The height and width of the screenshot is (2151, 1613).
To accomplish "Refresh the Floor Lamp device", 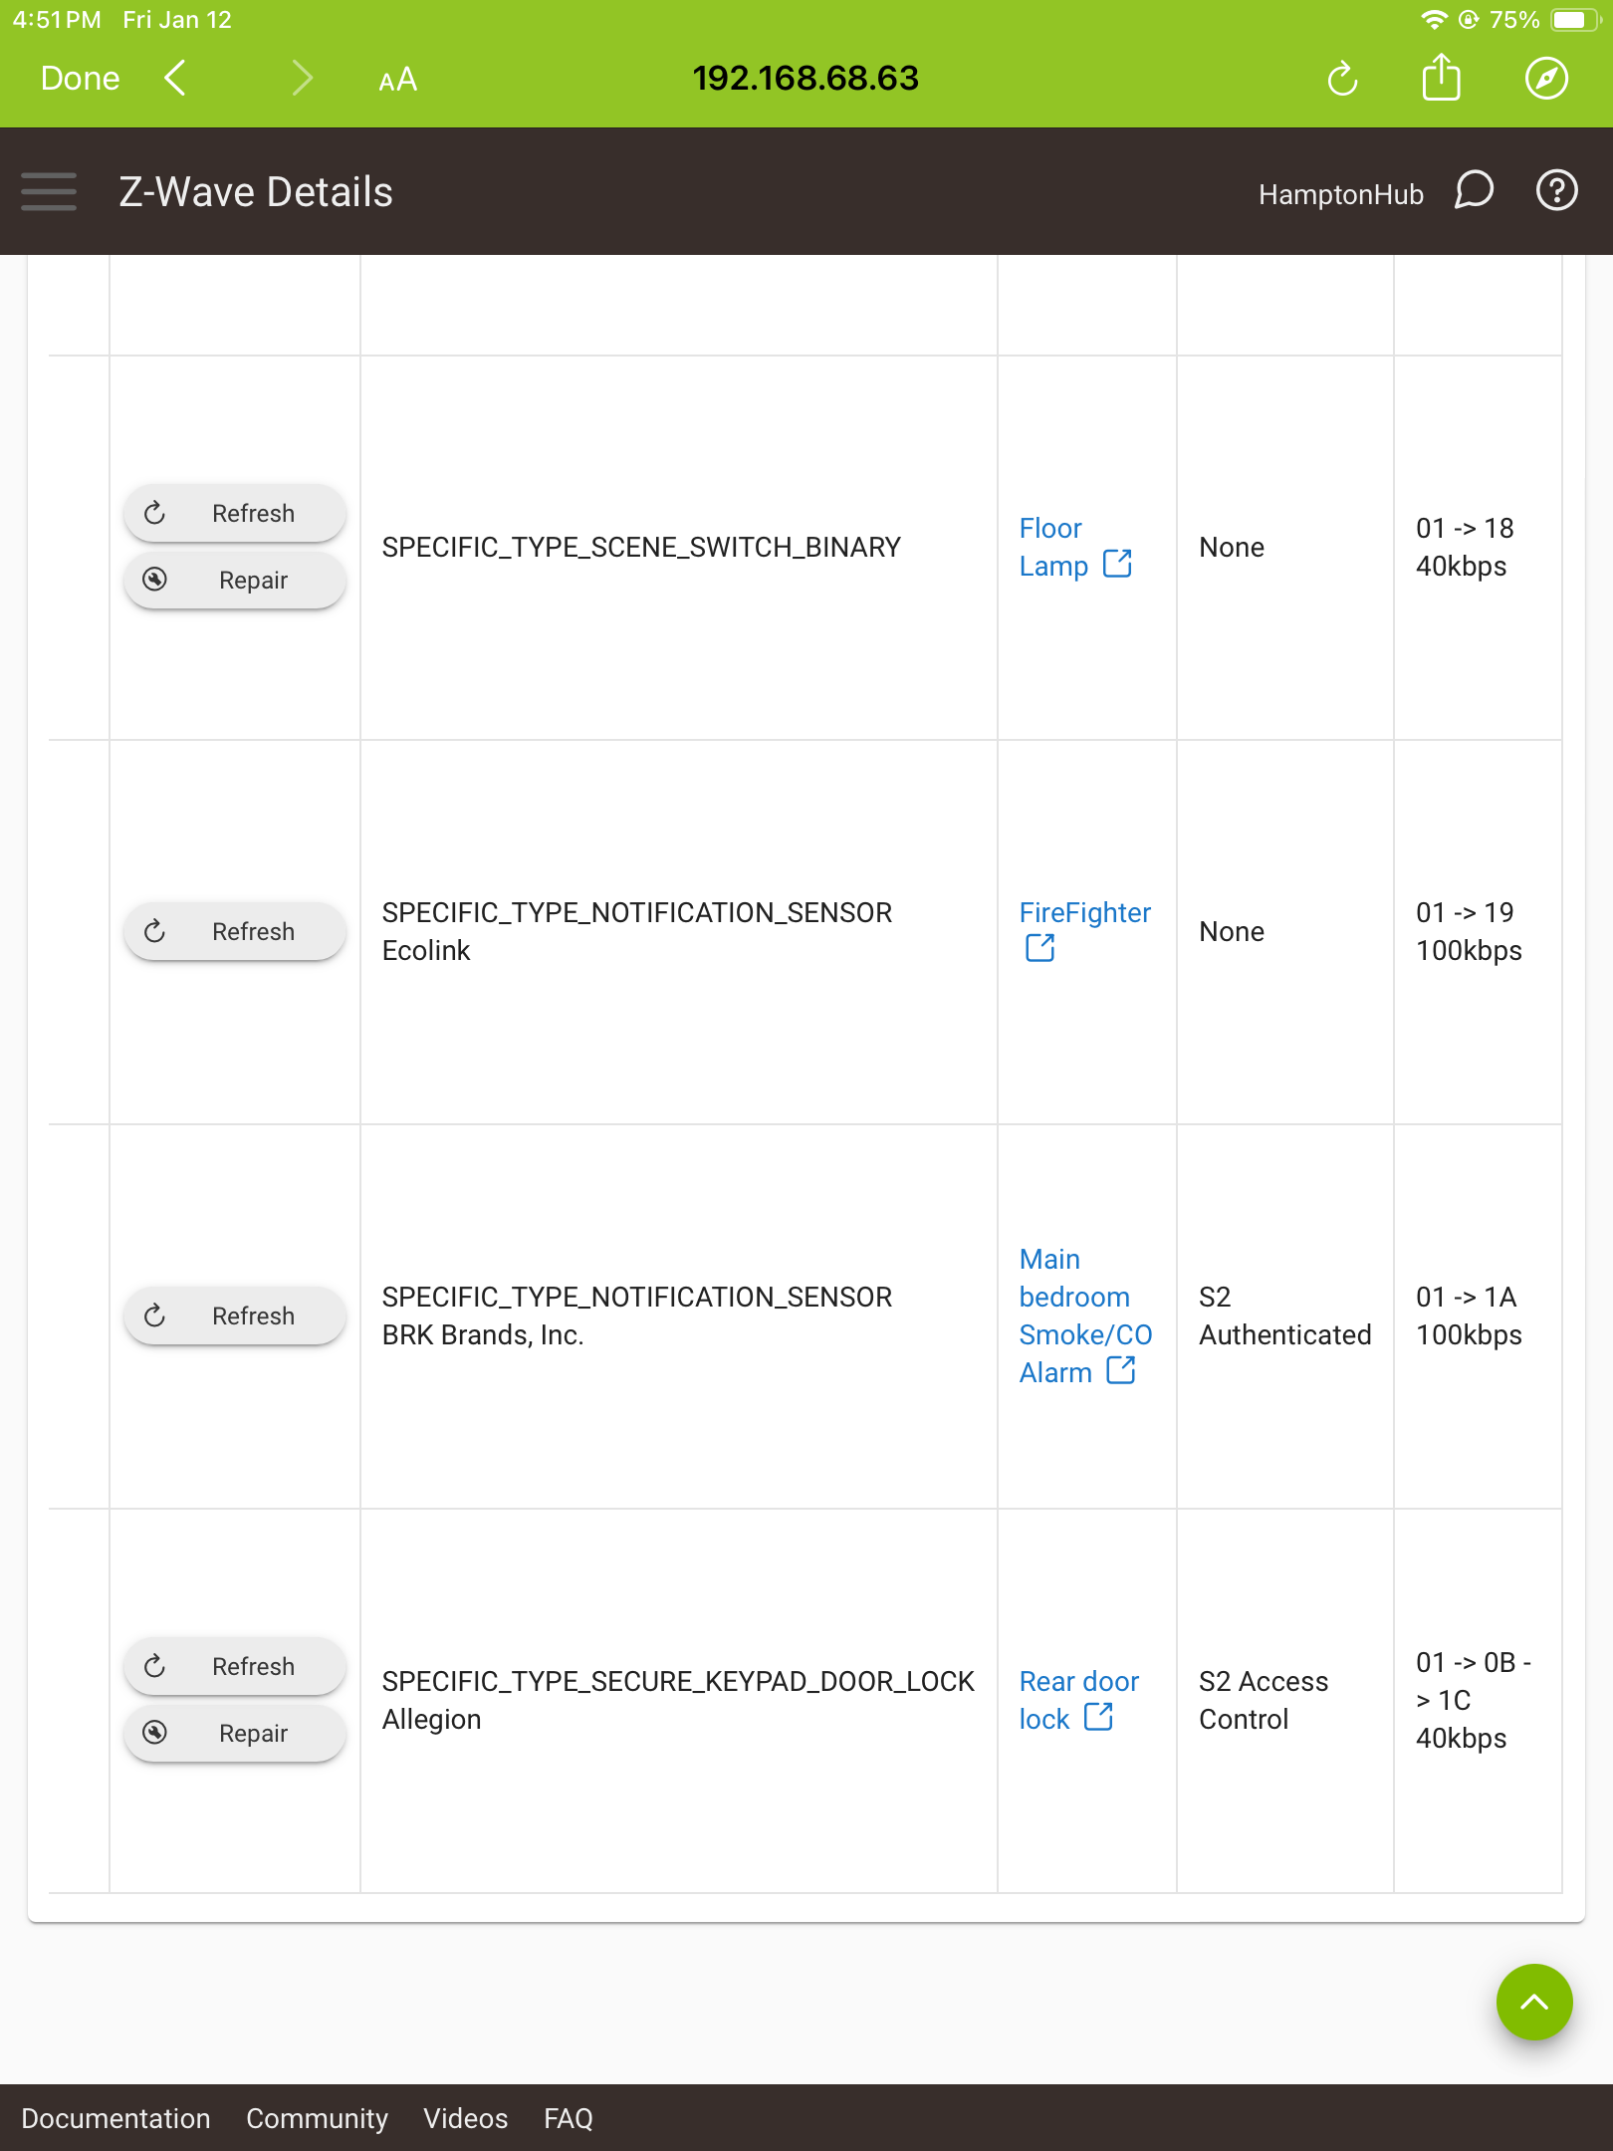I will pyautogui.click(x=235, y=513).
